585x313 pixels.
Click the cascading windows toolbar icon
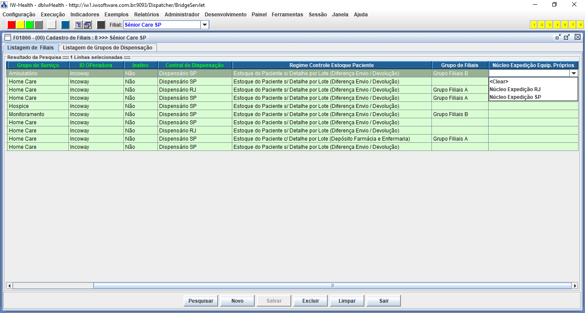87,25
